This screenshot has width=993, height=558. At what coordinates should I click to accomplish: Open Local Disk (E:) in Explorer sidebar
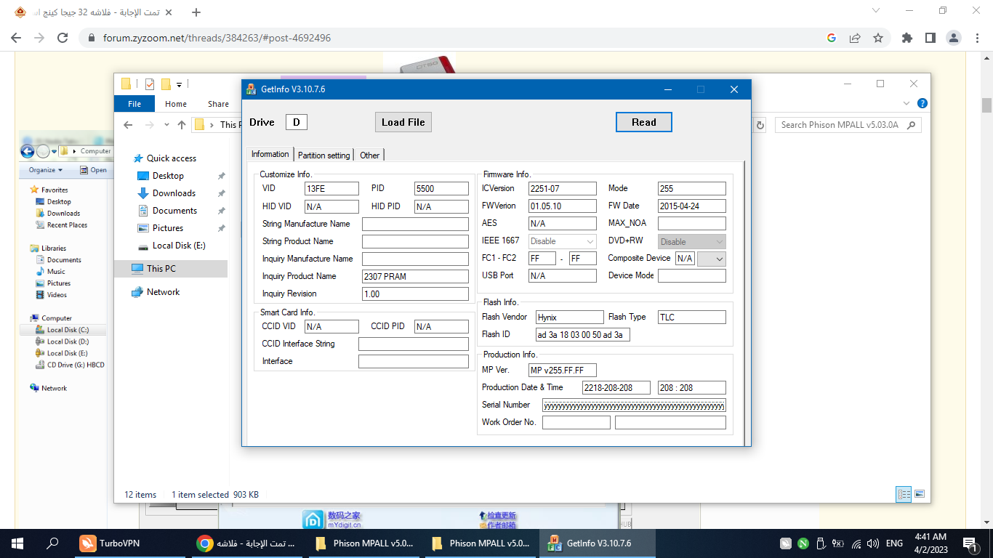pyautogui.click(x=179, y=246)
